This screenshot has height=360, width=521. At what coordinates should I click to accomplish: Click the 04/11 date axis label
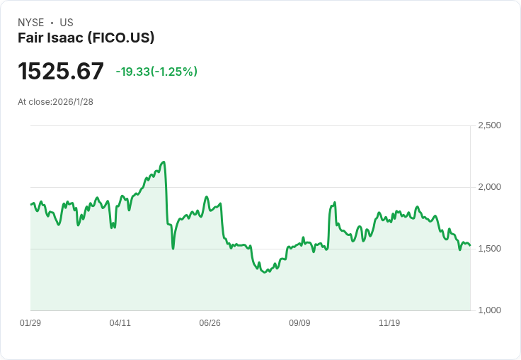point(120,323)
